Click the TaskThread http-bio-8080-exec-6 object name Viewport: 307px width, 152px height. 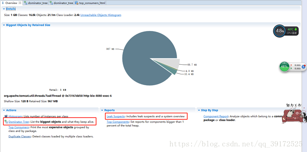(58, 96)
